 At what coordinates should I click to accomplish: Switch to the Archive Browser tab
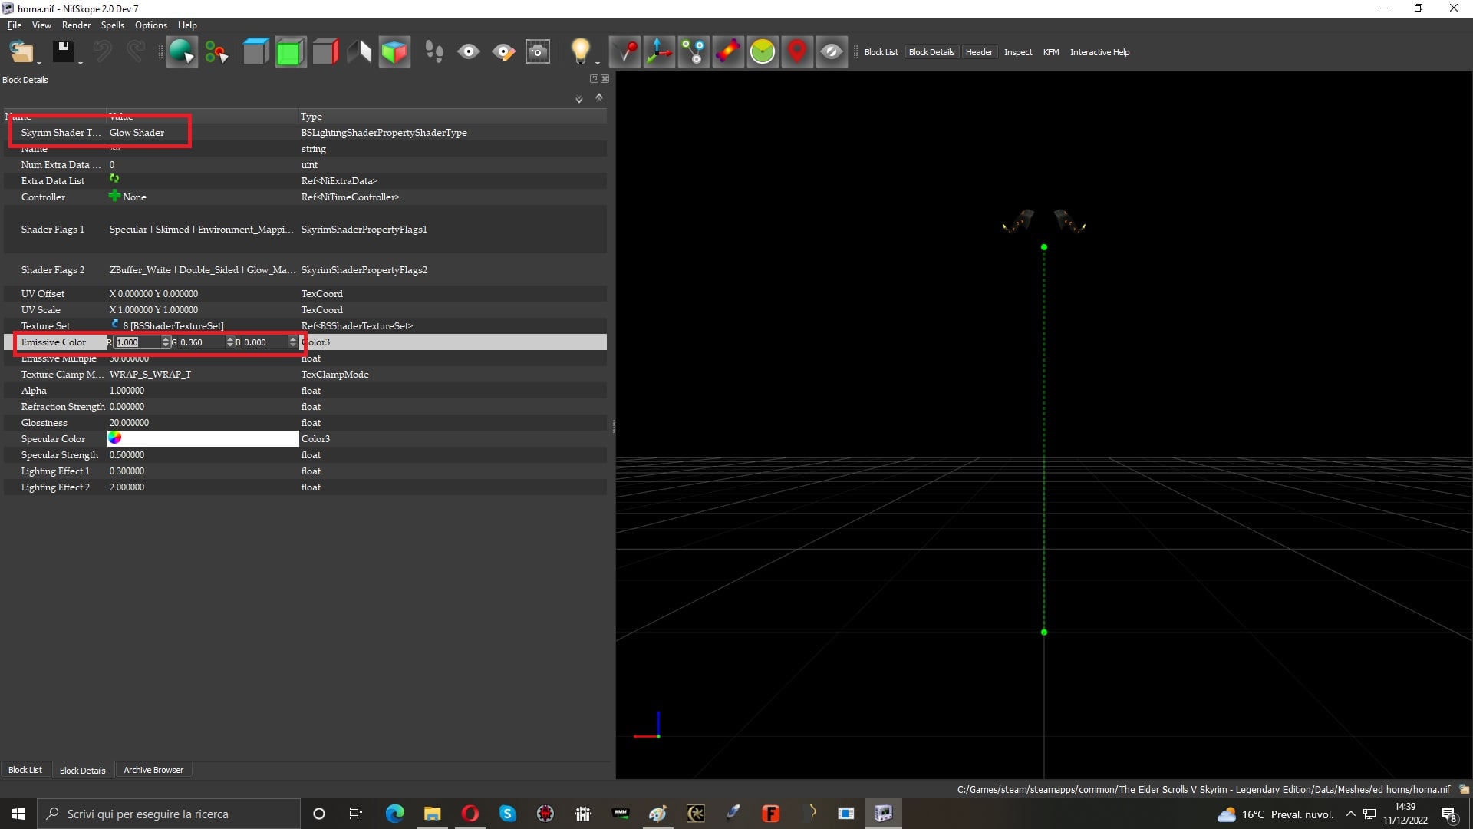153,770
